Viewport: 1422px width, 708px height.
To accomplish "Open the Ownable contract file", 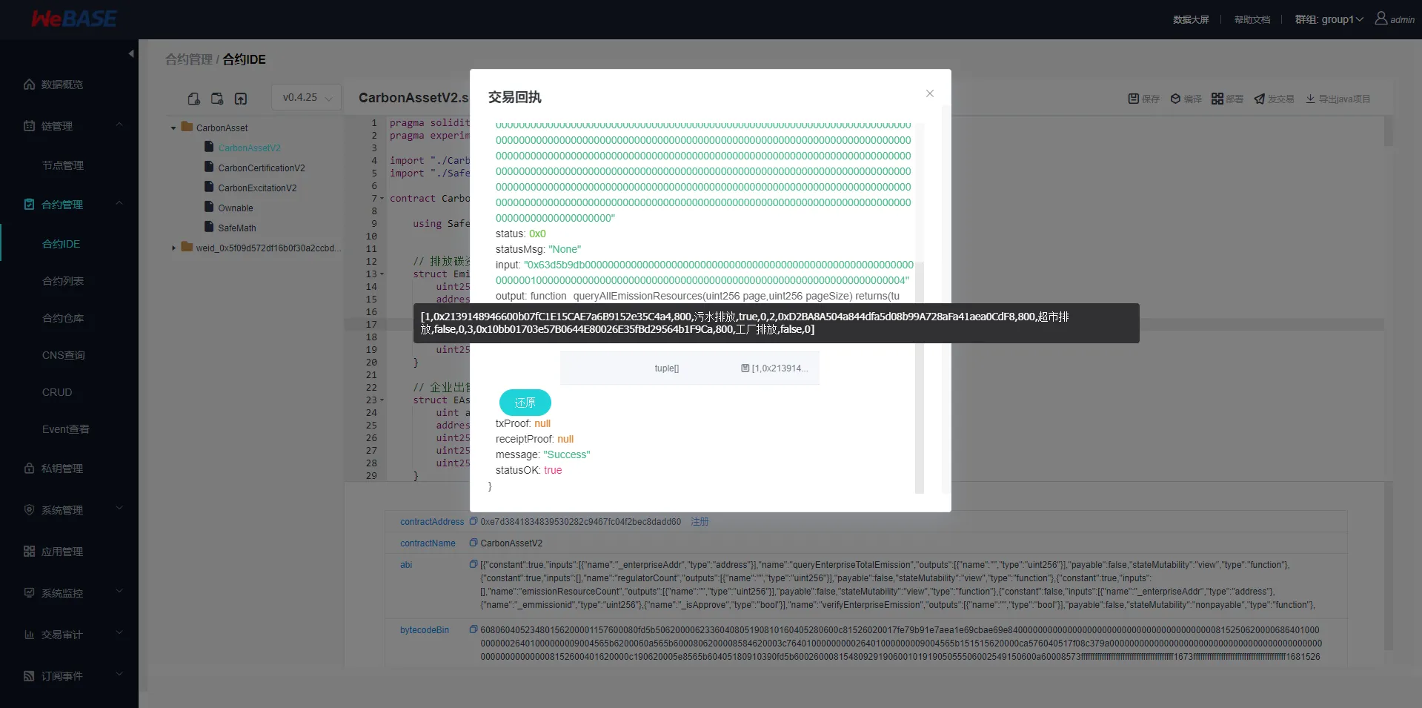I will coord(236,208).
